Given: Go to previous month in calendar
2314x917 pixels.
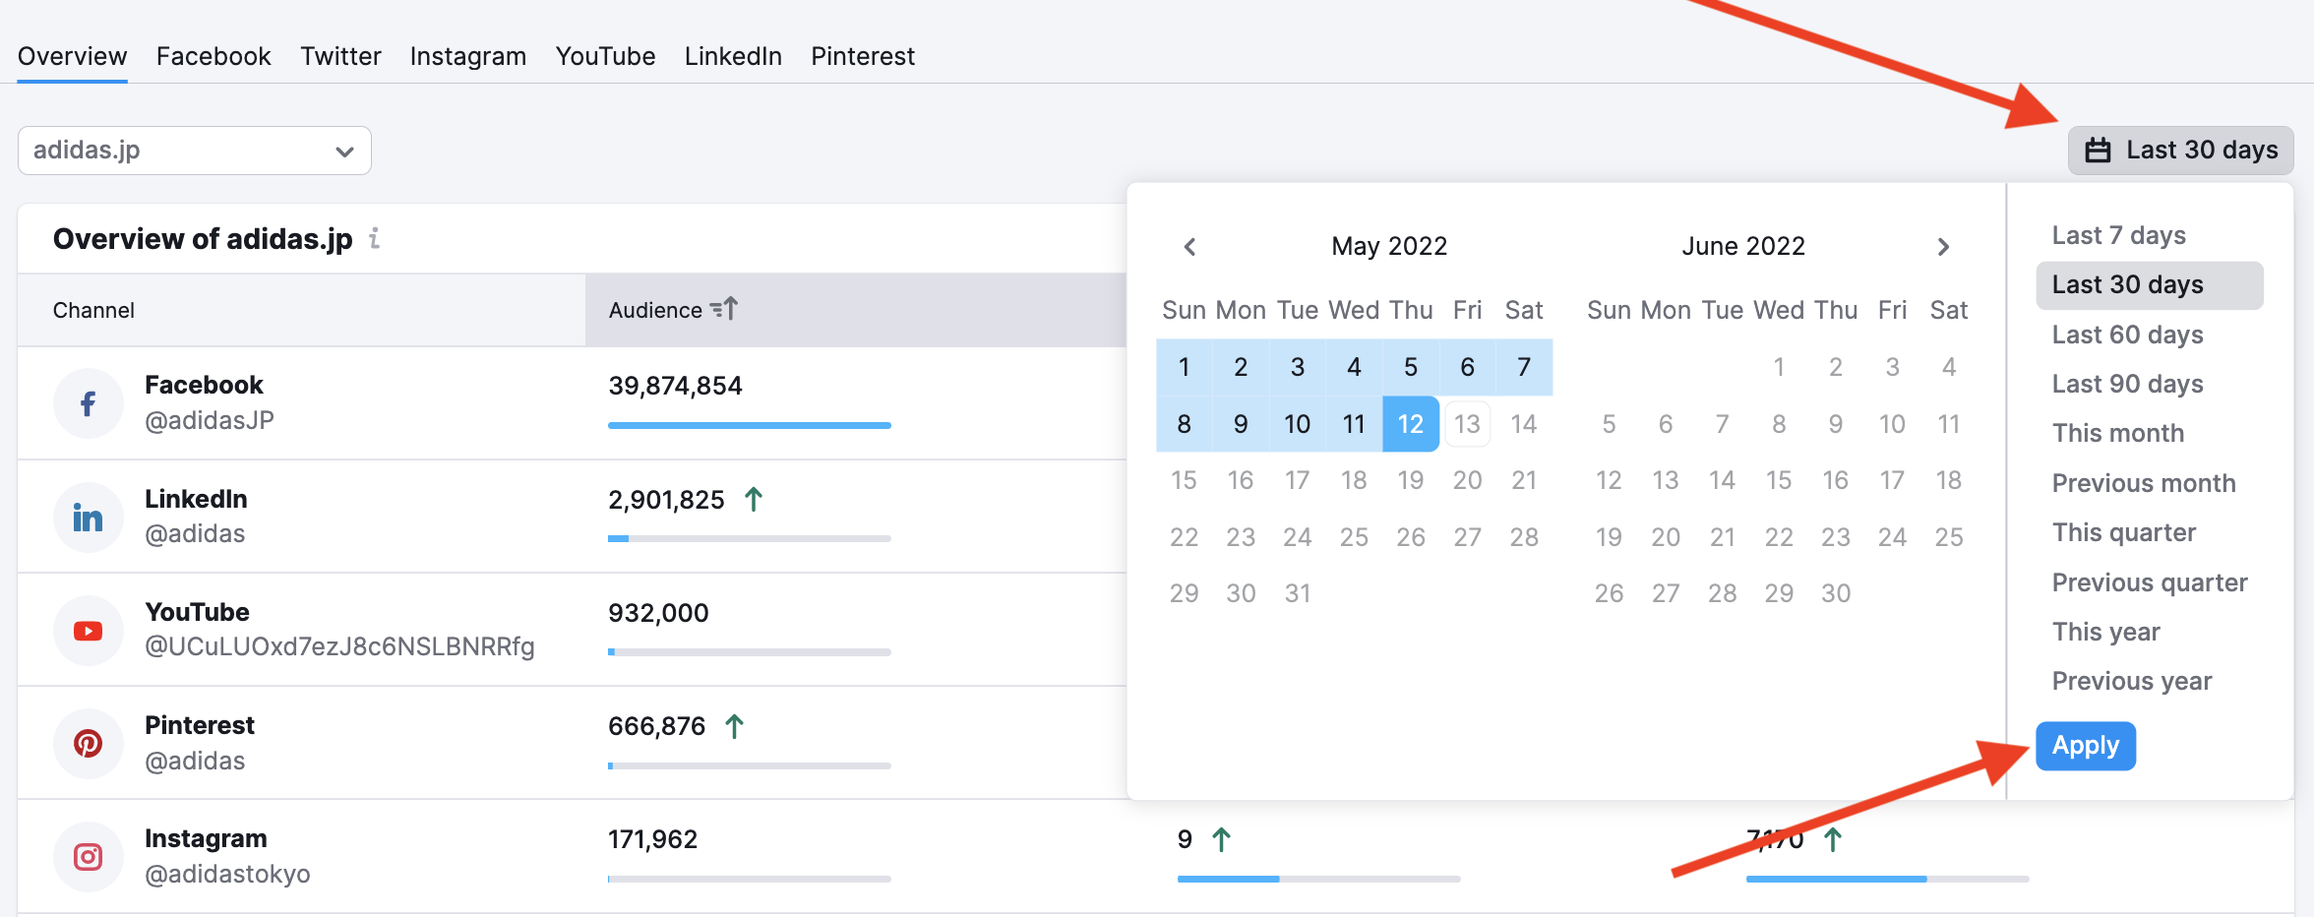Looking at the screenshot, I should coord(1189,246).
